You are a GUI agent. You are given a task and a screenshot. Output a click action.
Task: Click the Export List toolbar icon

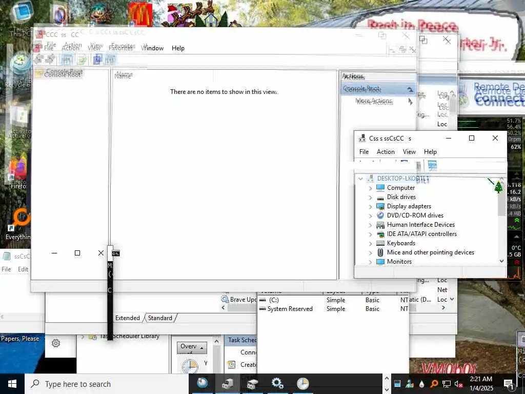coord(82,61)
